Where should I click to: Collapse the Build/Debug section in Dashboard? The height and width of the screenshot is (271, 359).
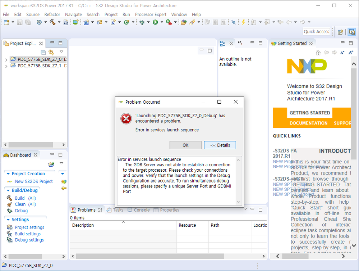tap(8, 190)
